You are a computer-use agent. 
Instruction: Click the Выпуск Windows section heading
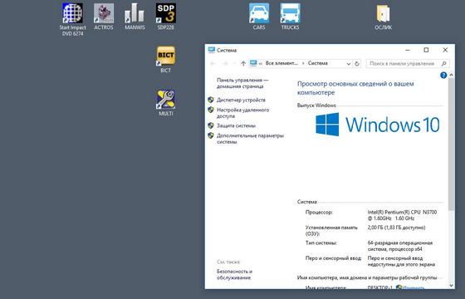point(316,105)
